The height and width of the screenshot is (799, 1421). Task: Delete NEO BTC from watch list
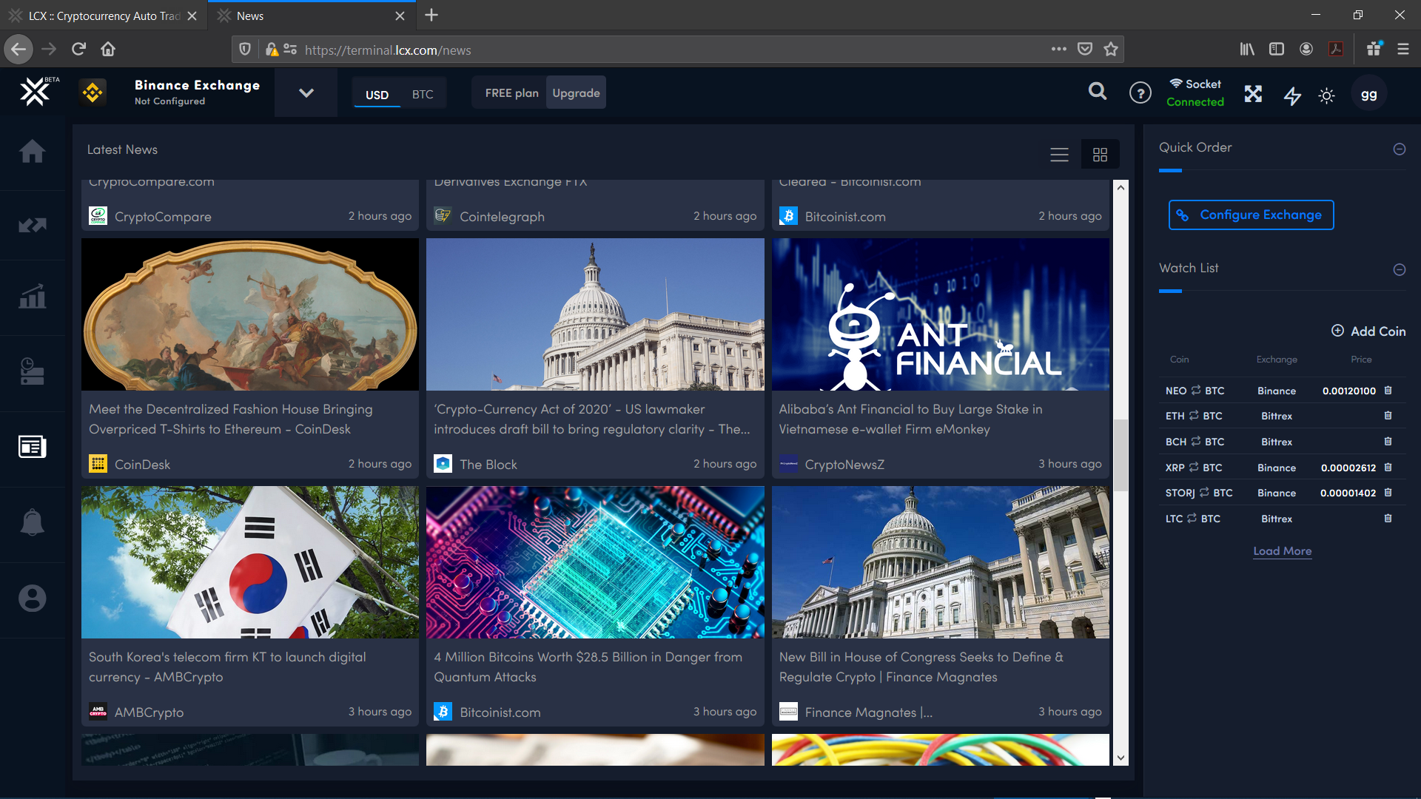pos(1388,391)
